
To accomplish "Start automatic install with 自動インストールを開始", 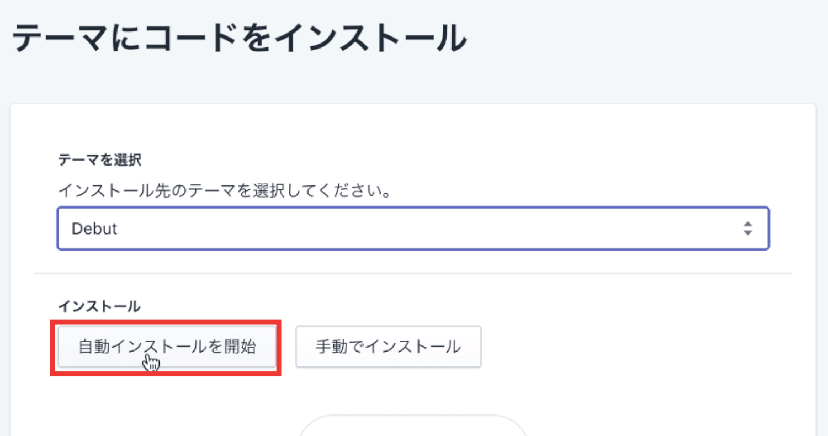I will point(167,347).
